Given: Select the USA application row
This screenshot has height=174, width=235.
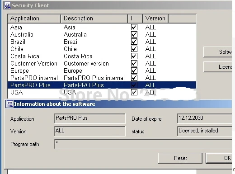Looking at the screenshot, I should point(102,92).
